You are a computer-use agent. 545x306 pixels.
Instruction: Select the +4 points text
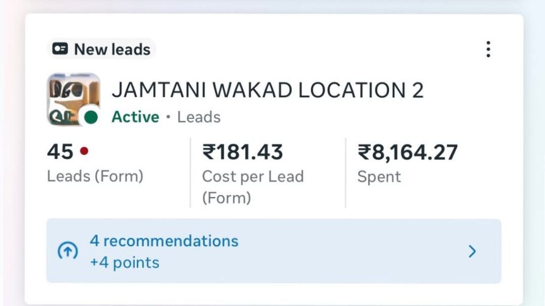(x=124, y=262)
